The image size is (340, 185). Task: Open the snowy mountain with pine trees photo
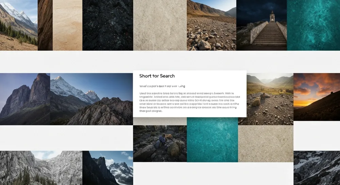click(x=18, y=25)
